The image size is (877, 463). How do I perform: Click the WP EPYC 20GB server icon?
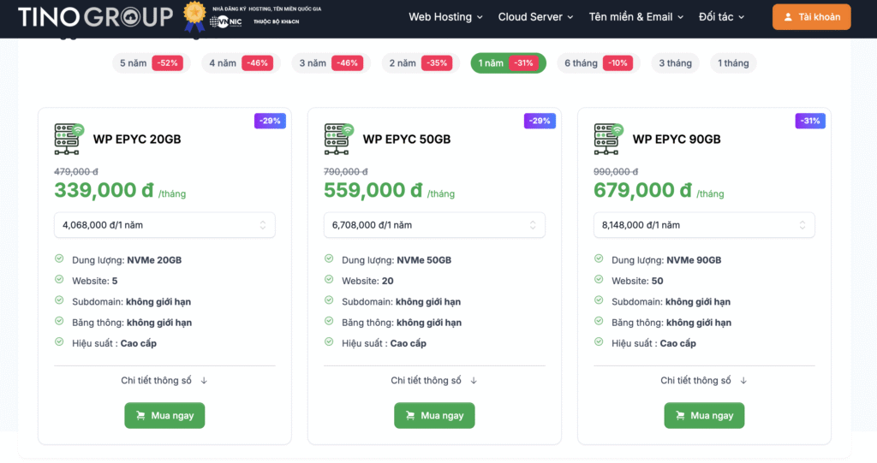click(x=70, y=139)
